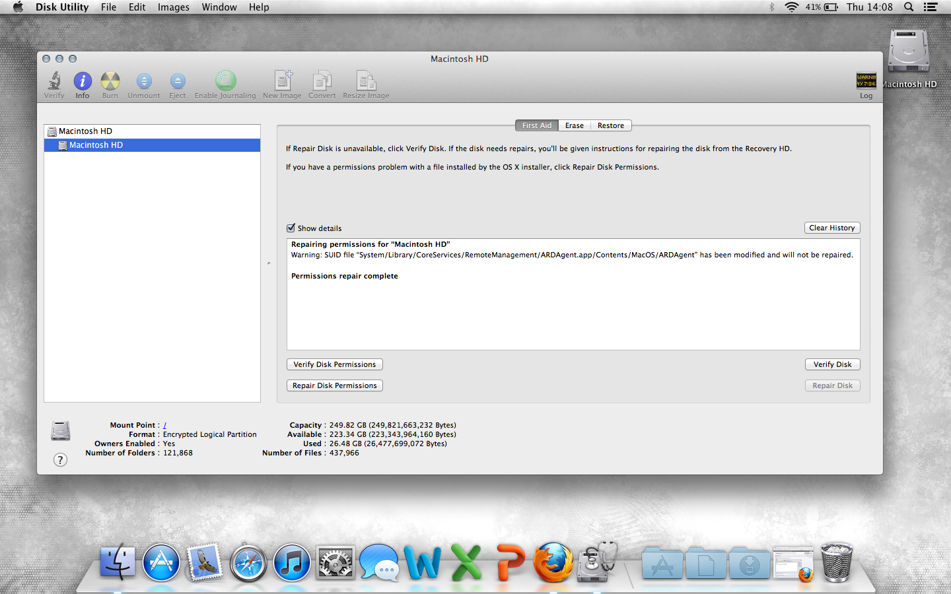
Task: Select Macintosh HD desktop drive icon
Action: click(x=909, y=51)
